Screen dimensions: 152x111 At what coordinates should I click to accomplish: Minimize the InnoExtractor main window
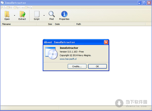[x=140, y=3]
